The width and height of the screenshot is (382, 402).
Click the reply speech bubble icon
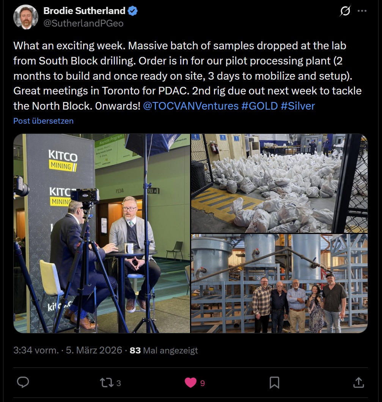tap(23, 383)
